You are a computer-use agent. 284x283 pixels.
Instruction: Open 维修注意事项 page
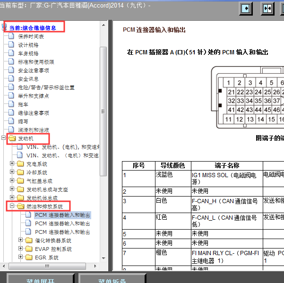pos(34,113)
